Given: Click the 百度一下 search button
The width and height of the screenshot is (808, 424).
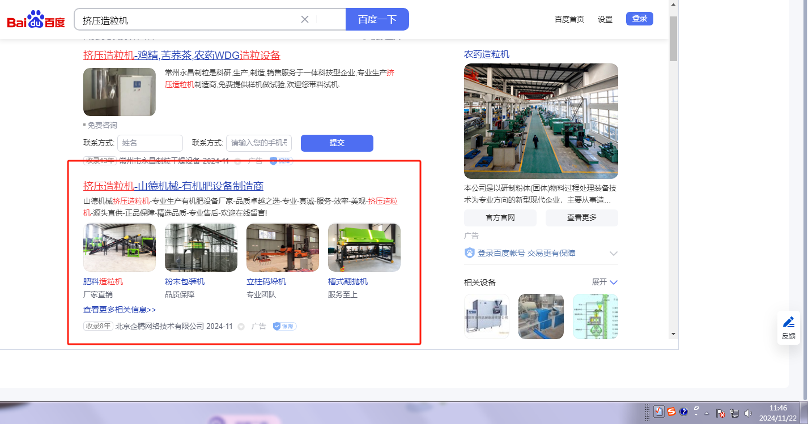Looking at the screenshot, I should [377, 19].
